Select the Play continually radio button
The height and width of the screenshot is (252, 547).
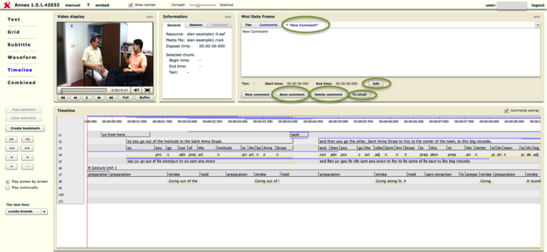(8, 188)
